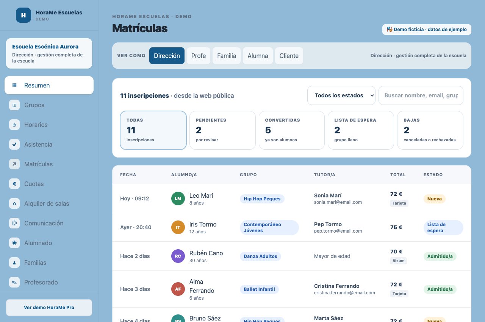Open Resumen in the sidebar
485x322 pixels.
coord(49,85)
